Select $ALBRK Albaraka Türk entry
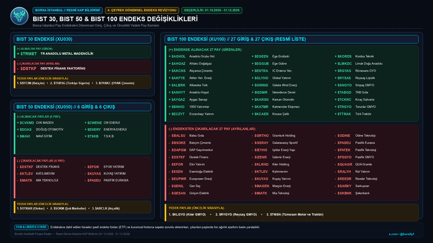Screen dimensions: 433x243 pos(188,85)
